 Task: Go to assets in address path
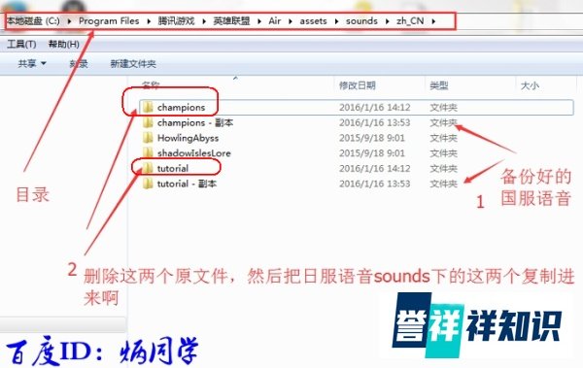pos(313,20)
